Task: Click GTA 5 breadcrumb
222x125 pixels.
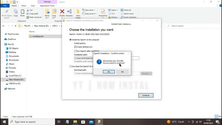Action: (55, 26)
